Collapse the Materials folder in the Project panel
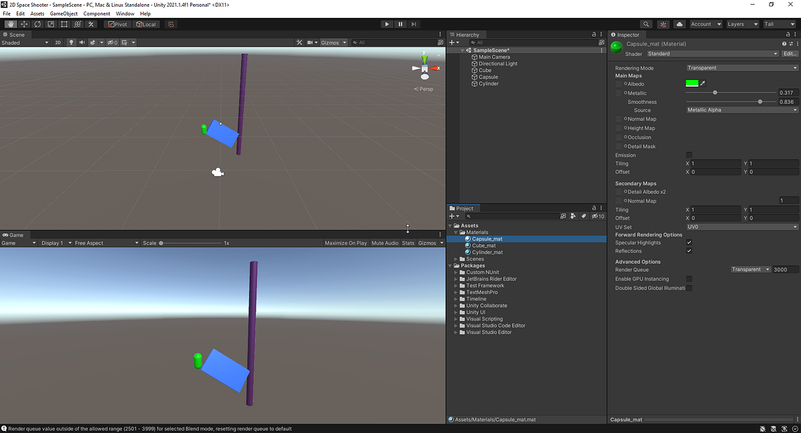 click(x=455, y=232)
